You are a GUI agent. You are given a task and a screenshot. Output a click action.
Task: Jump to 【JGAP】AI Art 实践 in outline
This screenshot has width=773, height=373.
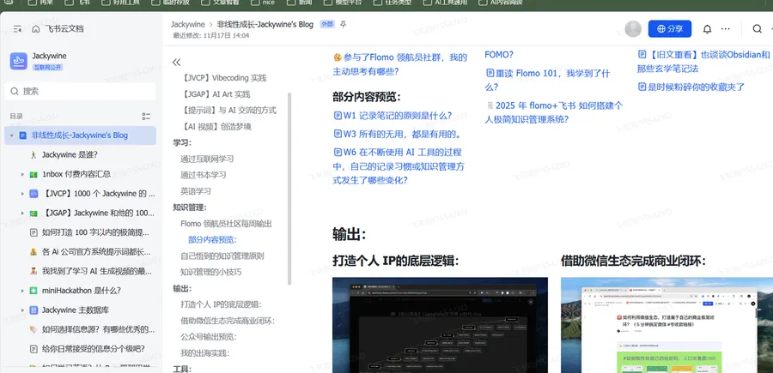coord(215,94)
